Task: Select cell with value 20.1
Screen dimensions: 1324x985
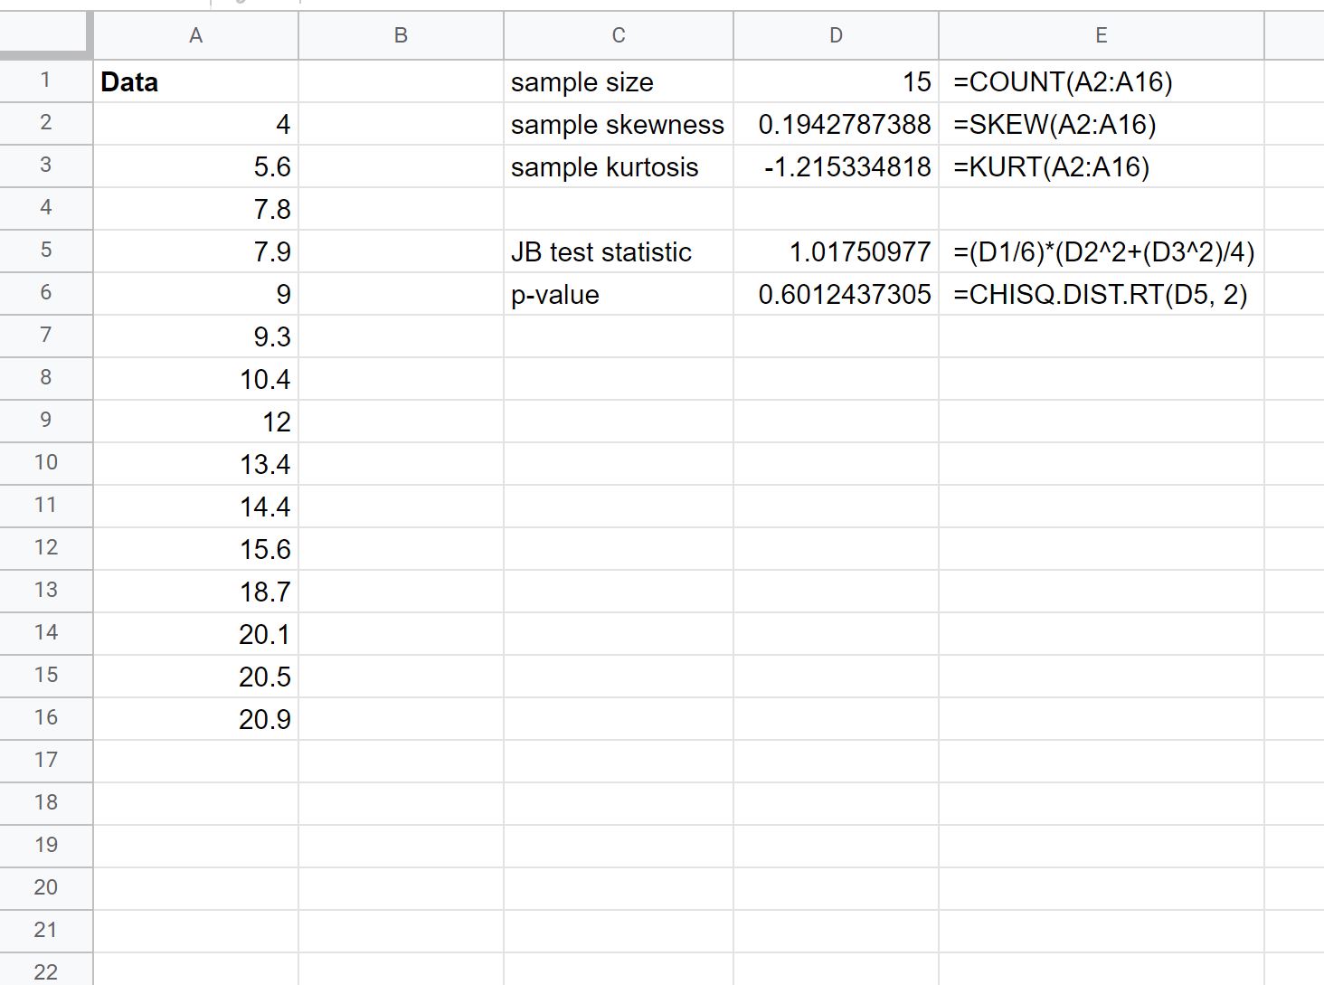Action: click(195, 634)
